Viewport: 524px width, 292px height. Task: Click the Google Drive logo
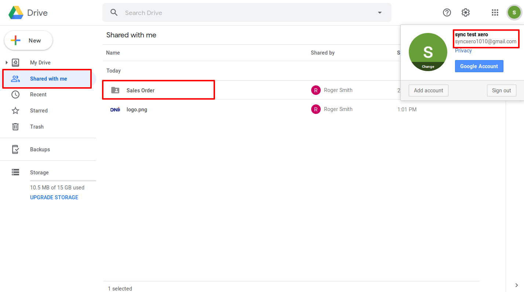pyautogui.click(x=17, y=13)
